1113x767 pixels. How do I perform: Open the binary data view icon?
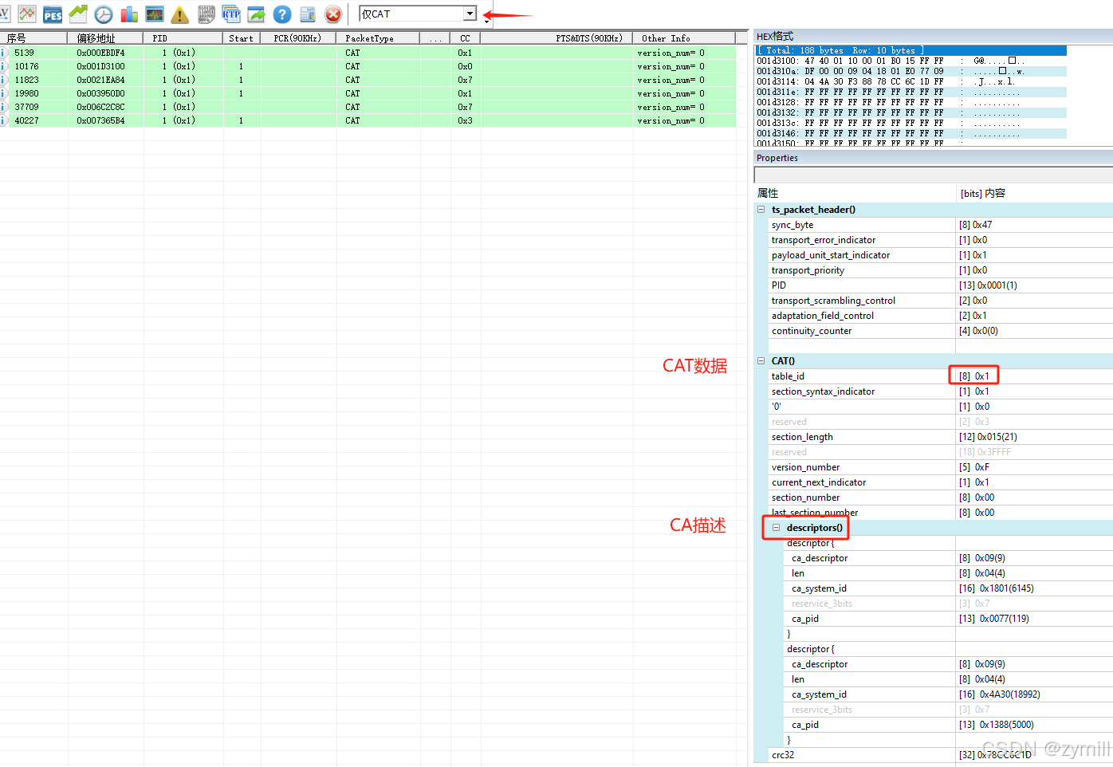(206, 14)
